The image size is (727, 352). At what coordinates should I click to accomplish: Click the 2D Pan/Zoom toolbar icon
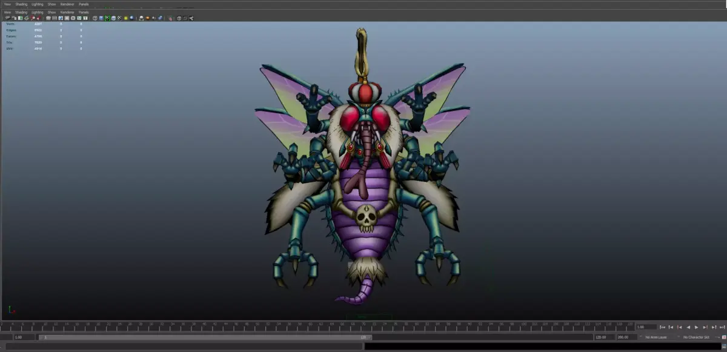click(33, 18)
